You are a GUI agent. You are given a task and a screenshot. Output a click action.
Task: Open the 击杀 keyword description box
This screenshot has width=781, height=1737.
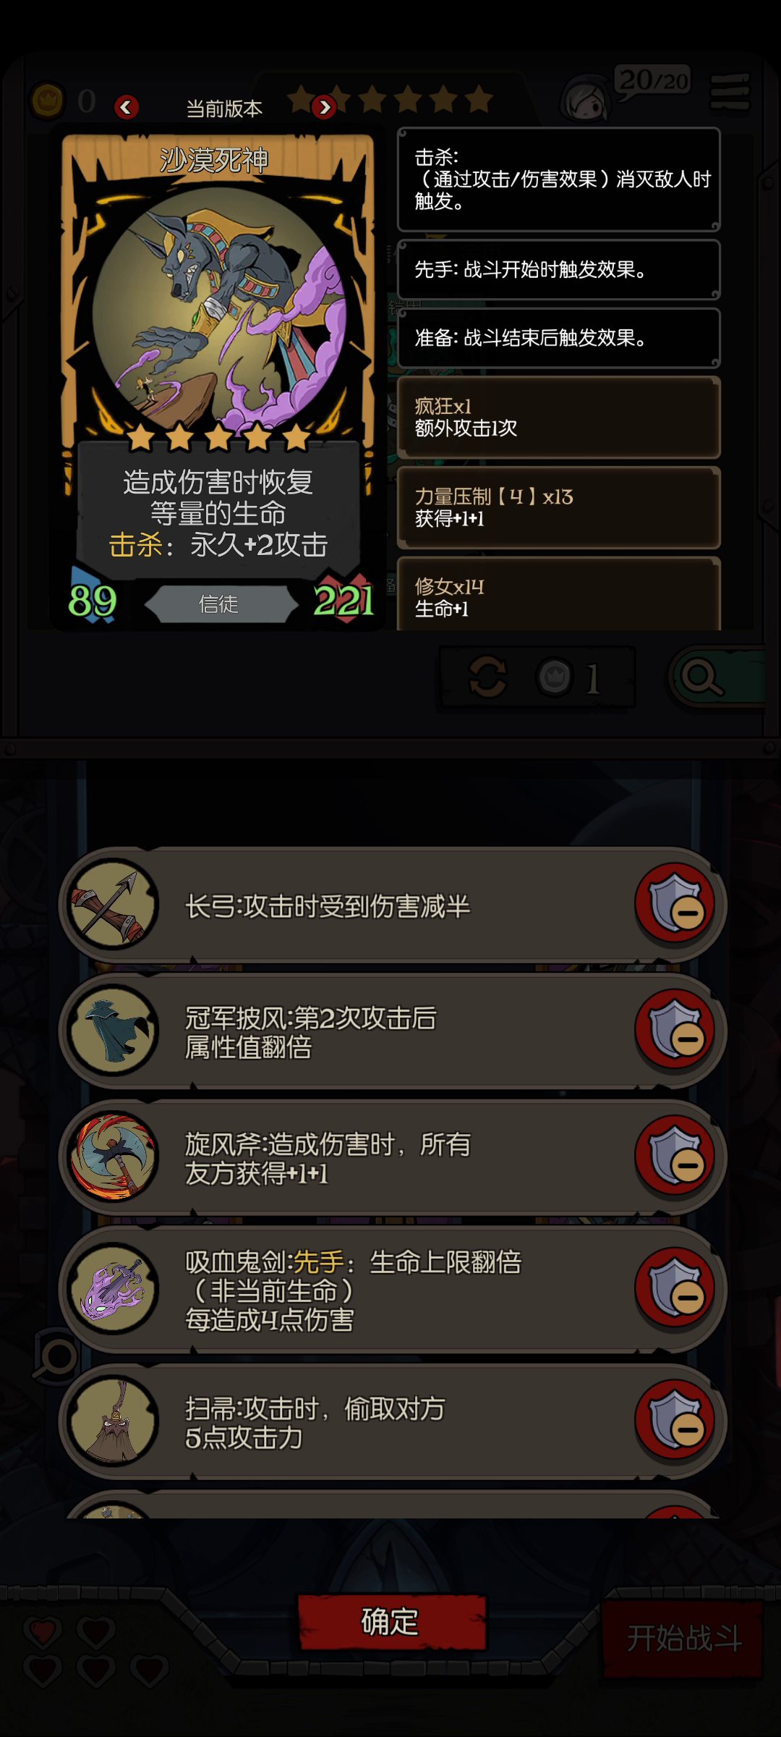559,179
